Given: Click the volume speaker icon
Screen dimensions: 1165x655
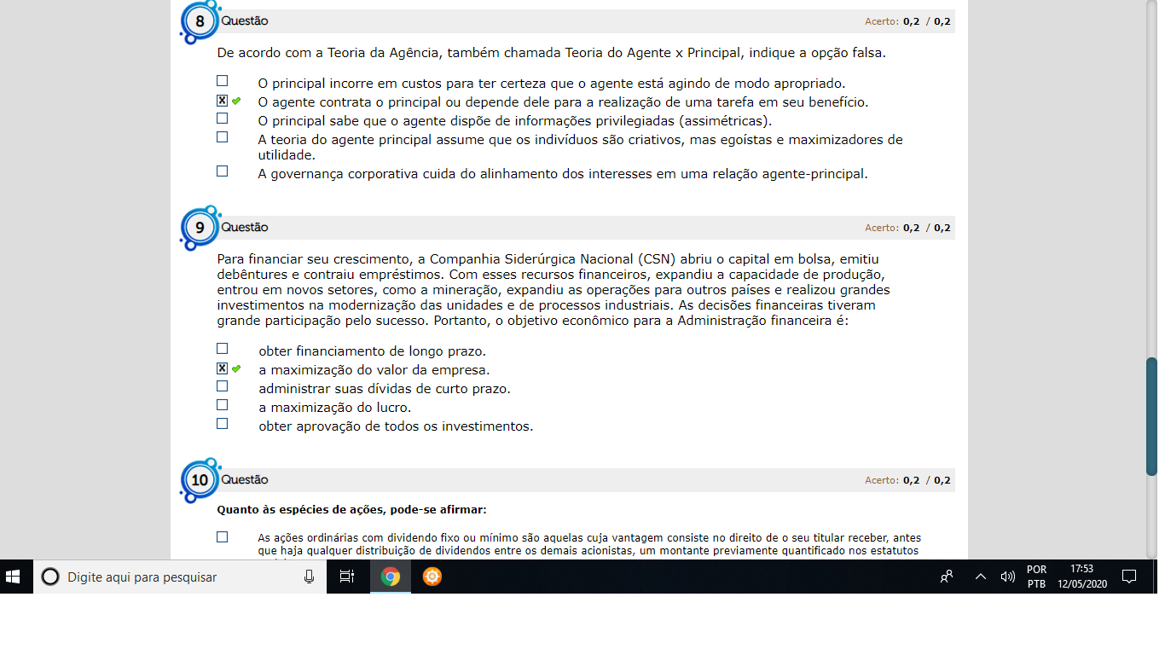Looking at the screenshot, I should coord(1007,577).
